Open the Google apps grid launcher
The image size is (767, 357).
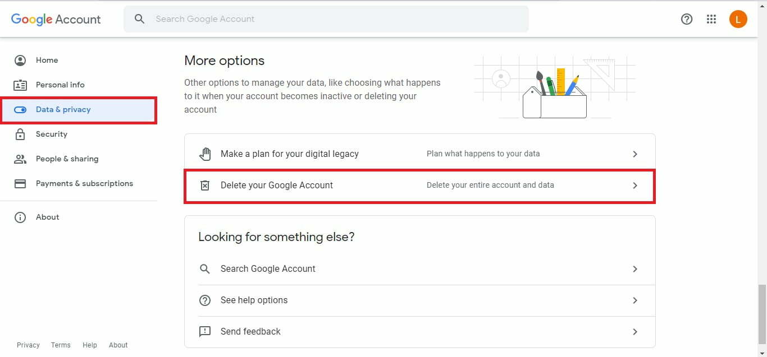[711, 18]
